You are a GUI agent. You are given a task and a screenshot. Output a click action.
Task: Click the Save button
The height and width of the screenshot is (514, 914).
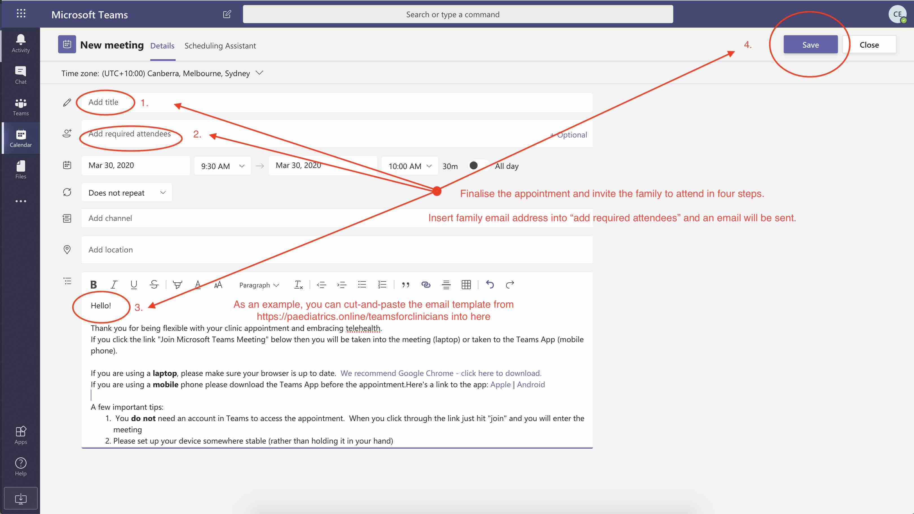click(x=811, y=45)
